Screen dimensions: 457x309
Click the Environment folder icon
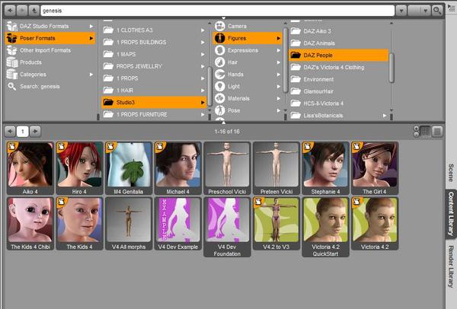click(x=296, y=79)
